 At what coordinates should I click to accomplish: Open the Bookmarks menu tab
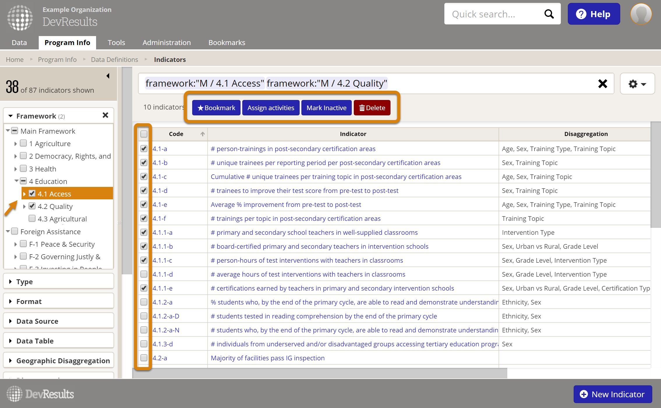[x=227, y=43]
